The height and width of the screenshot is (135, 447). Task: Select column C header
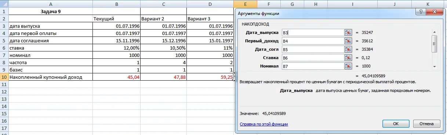click(163, 4)
